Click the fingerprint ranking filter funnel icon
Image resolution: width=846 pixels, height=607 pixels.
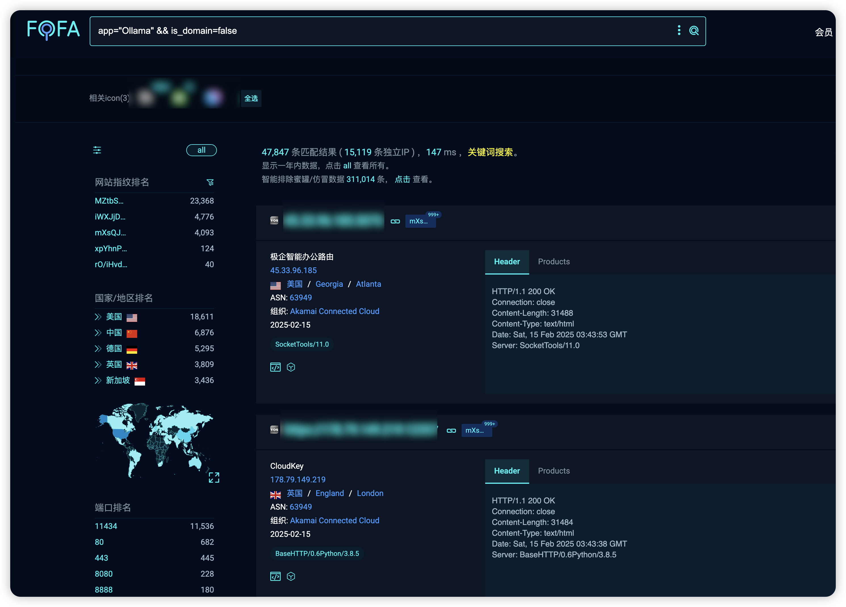coord(210,183)
